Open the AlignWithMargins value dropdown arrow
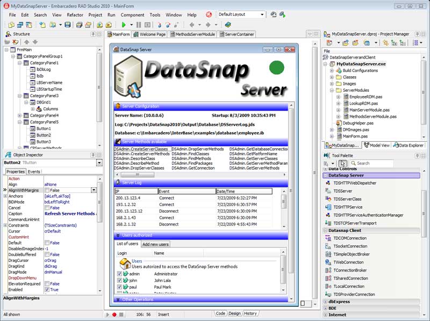 pos(94,190)
